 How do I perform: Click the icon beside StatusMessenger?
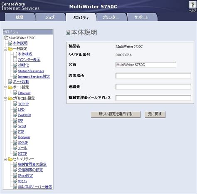15,71
